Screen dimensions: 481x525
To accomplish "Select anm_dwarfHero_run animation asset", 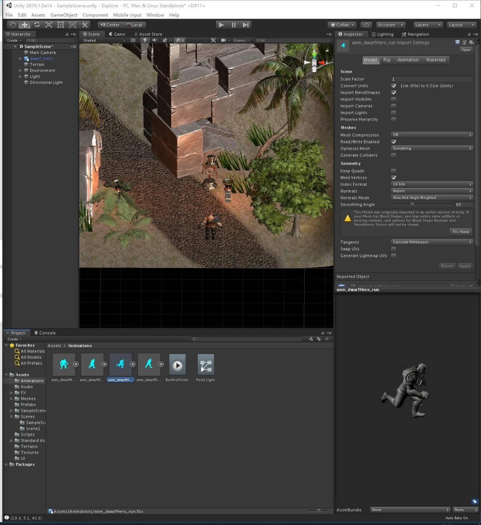I will [x=120, y=367].
